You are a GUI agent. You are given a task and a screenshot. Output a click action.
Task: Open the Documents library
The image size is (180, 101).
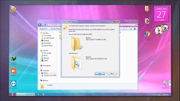click(48, 53)
